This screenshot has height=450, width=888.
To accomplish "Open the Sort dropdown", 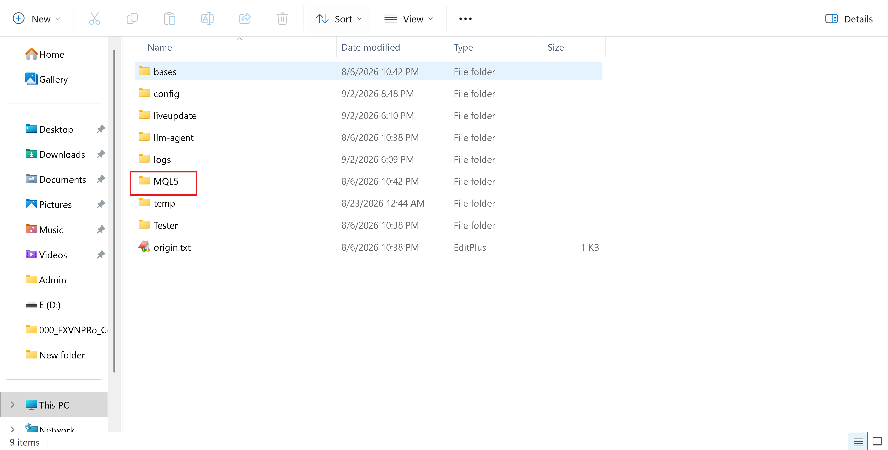I will (339, 19).
